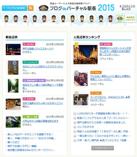
Task: Open article 純白のドレス纏って緑の教会へ
Action: coord(43,87)
